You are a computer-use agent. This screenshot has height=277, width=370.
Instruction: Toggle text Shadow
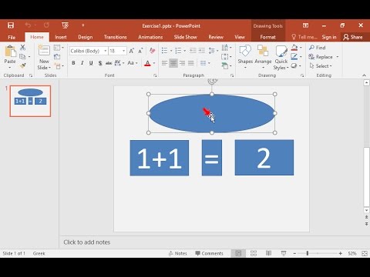(100, 63)
